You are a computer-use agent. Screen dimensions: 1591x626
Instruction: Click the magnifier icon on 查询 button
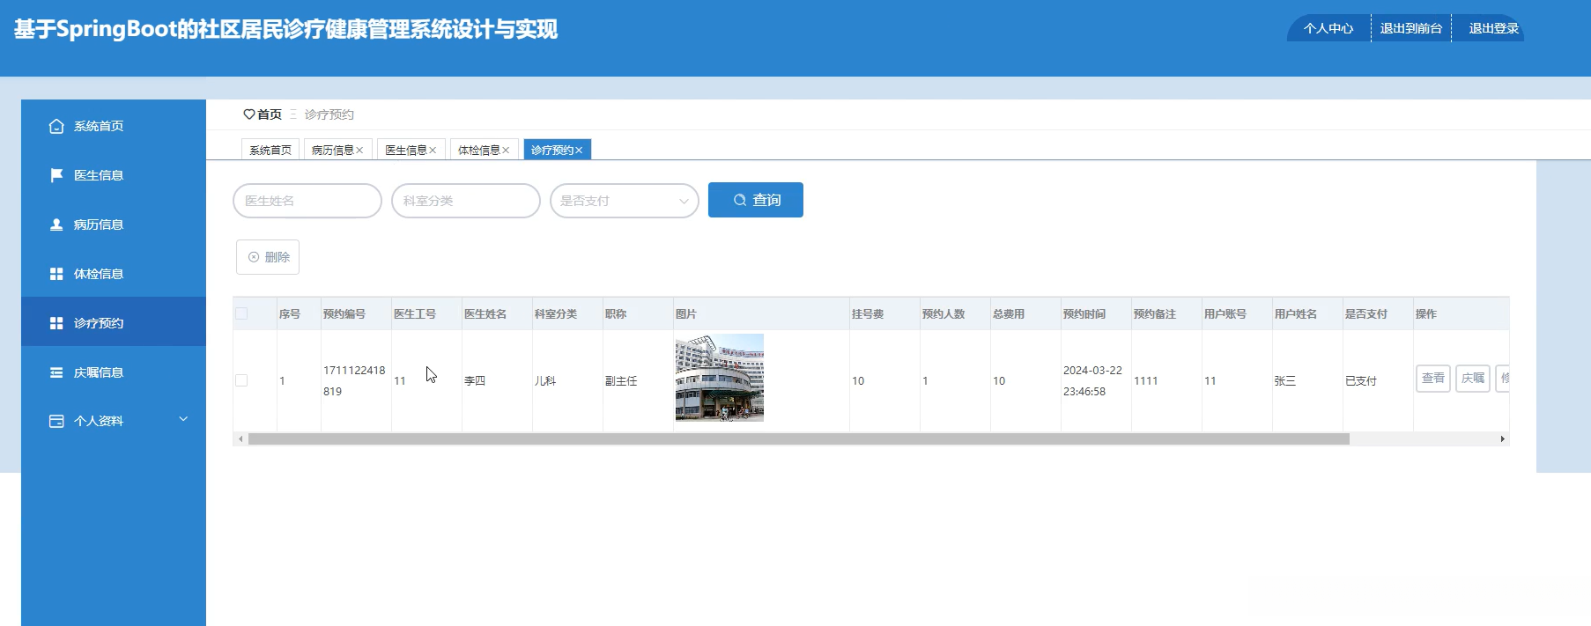tap(740, 200)
